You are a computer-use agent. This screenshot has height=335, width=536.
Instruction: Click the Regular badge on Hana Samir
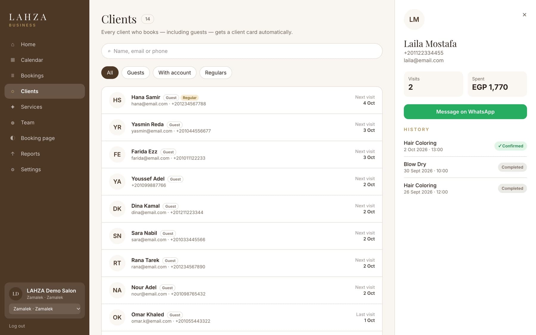(x=190, y=98)
